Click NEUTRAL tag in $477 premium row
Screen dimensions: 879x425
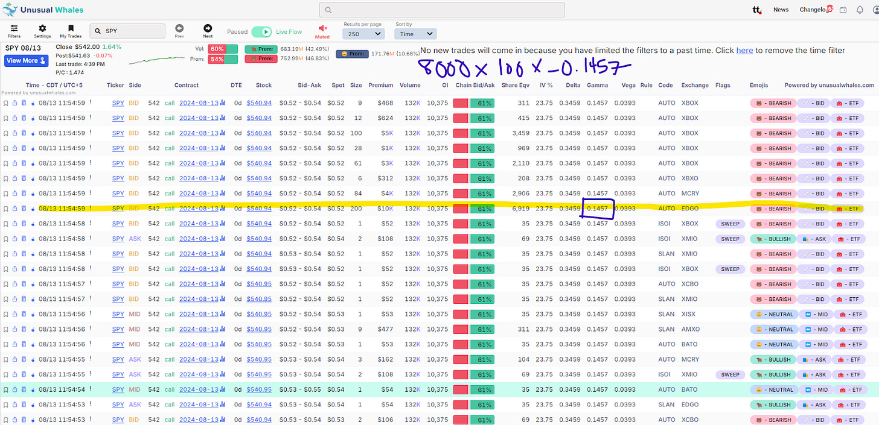[x=773, y=329]
